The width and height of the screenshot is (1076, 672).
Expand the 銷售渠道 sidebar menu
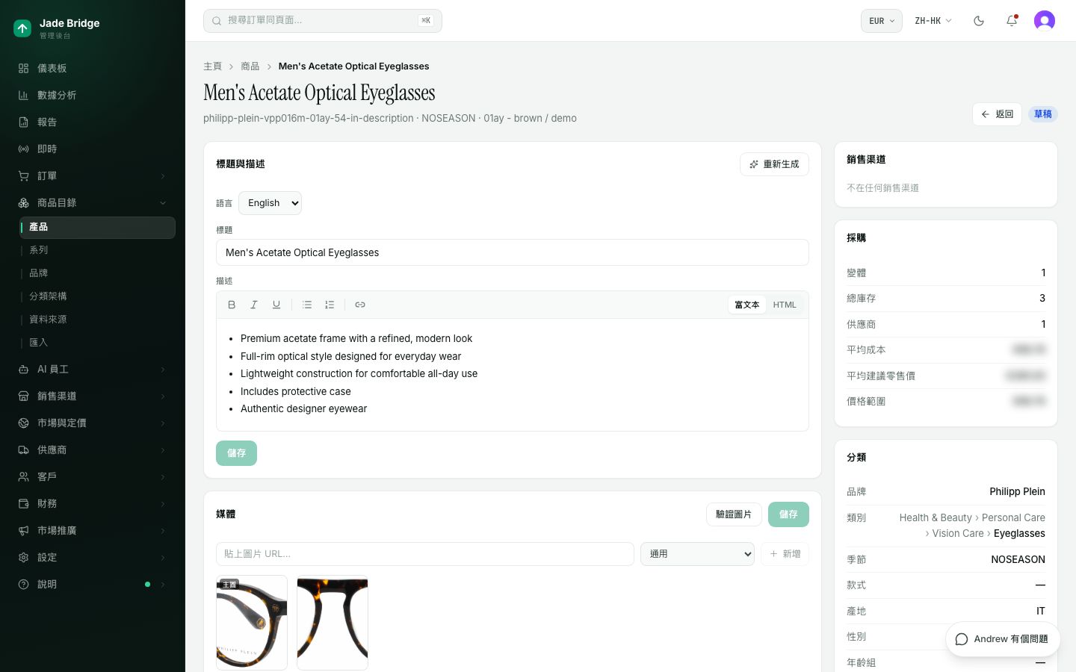click(93, 396)
